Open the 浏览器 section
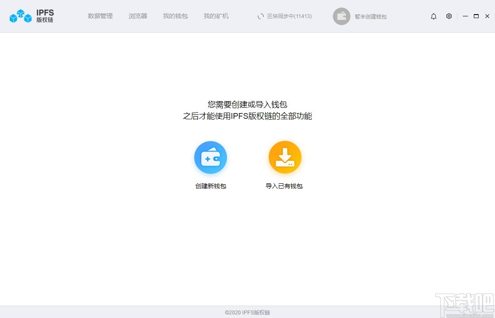495x318 pixels. pos(137,16)
